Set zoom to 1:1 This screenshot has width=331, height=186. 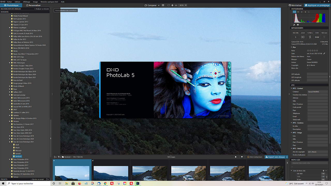pyautogui.click(x=176, y=5)
